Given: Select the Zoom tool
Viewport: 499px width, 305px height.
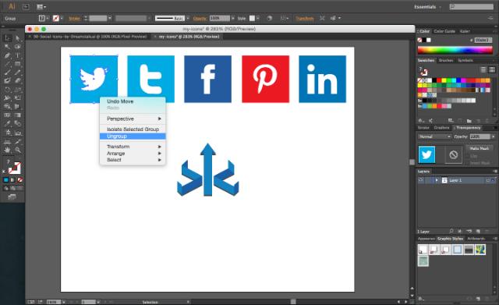Looking at the screenshot, I should coord(18,150).
